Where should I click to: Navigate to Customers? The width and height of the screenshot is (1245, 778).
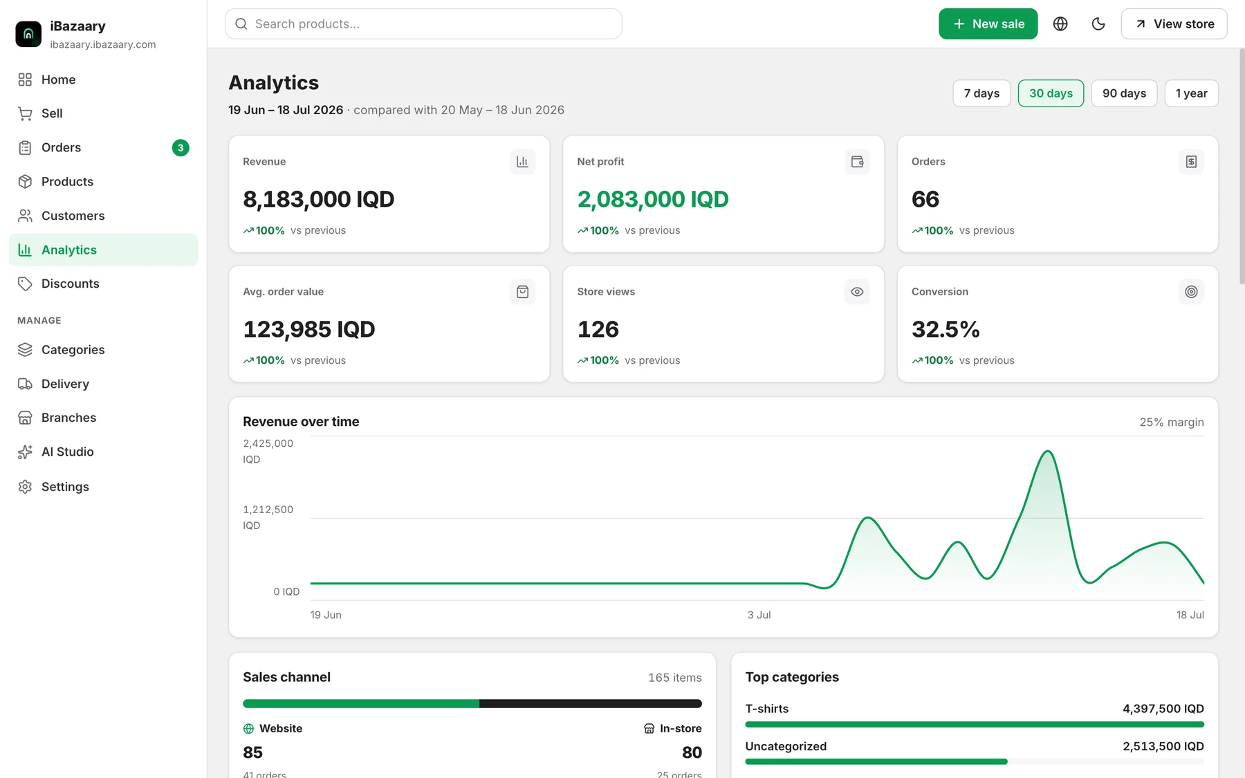[x=103, y=216]
